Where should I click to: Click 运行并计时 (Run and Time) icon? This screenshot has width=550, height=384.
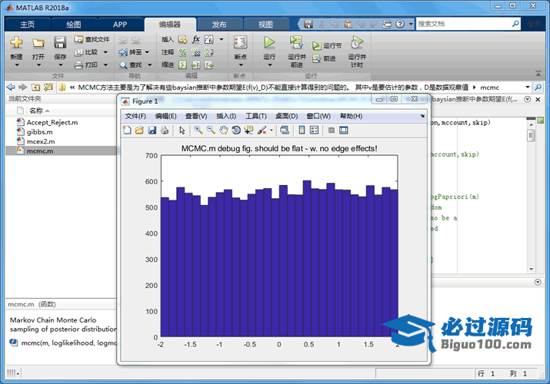[x=357, y=42]
